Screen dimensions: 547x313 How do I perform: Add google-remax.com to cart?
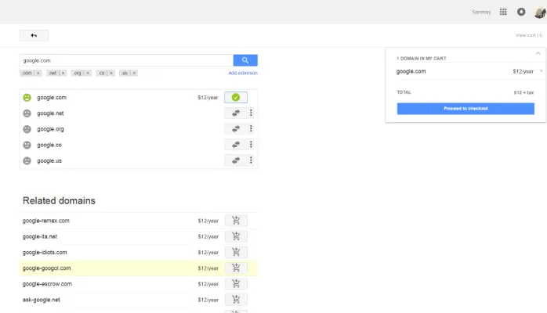coord(235,221)
